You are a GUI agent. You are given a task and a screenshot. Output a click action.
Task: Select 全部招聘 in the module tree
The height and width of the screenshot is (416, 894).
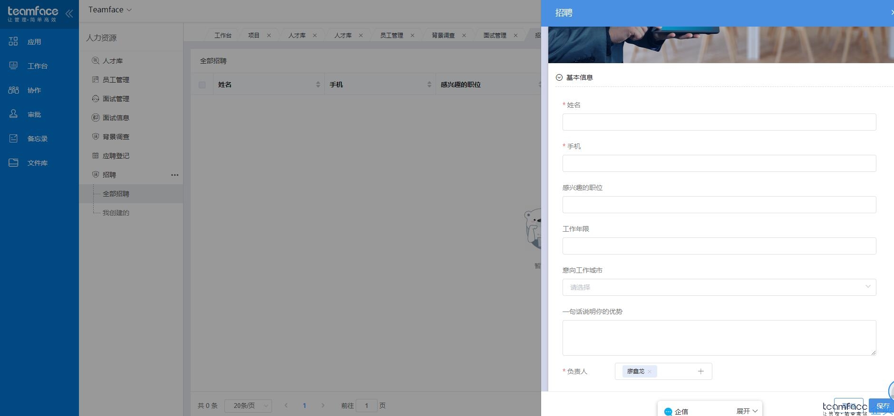click(x=116, y=194)
